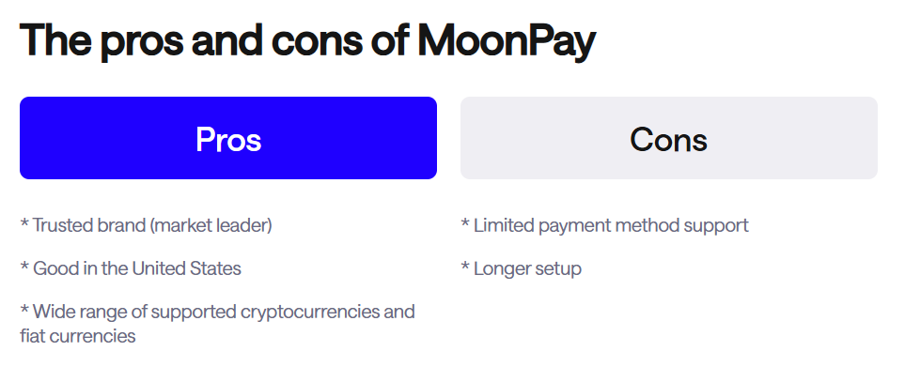This screenshot has height=382, width=905.
Task: Click the asterisk bullet before 'Good in'
Action: (24, 267)
